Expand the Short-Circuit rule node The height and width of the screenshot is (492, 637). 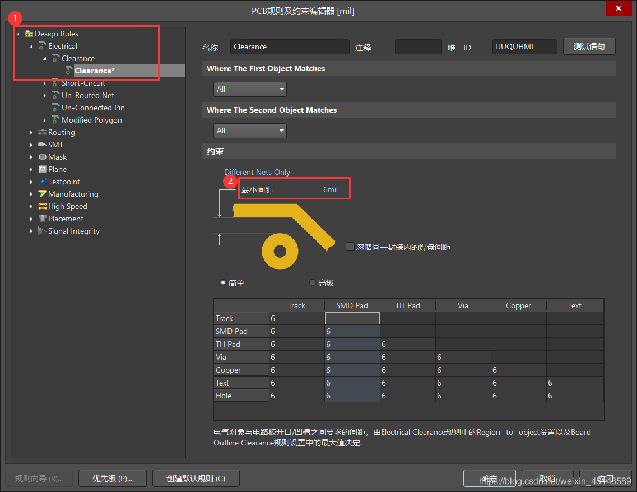click(x=45, y=83)
